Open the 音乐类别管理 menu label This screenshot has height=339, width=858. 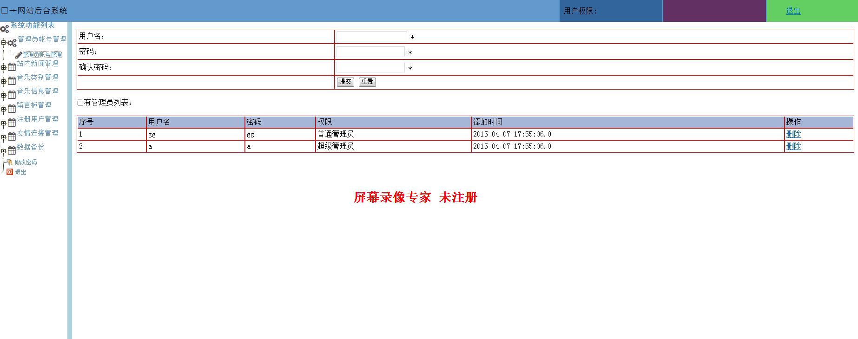click(38, 78)
